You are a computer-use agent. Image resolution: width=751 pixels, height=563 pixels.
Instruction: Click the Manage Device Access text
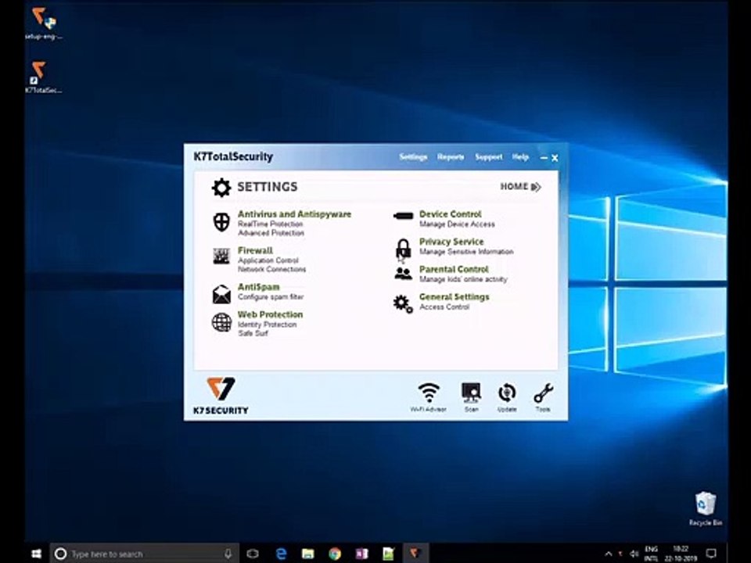tap(457, 224)
